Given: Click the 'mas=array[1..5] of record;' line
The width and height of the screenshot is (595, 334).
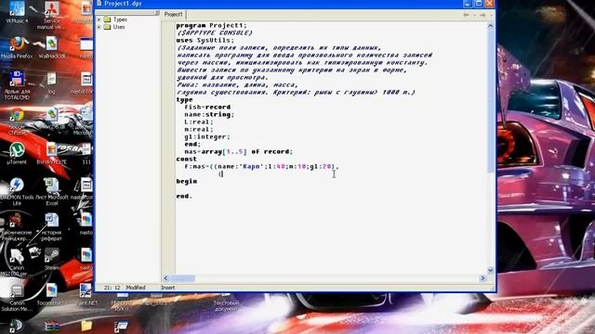Looking at the screenshot, I should tap(239, 151).
